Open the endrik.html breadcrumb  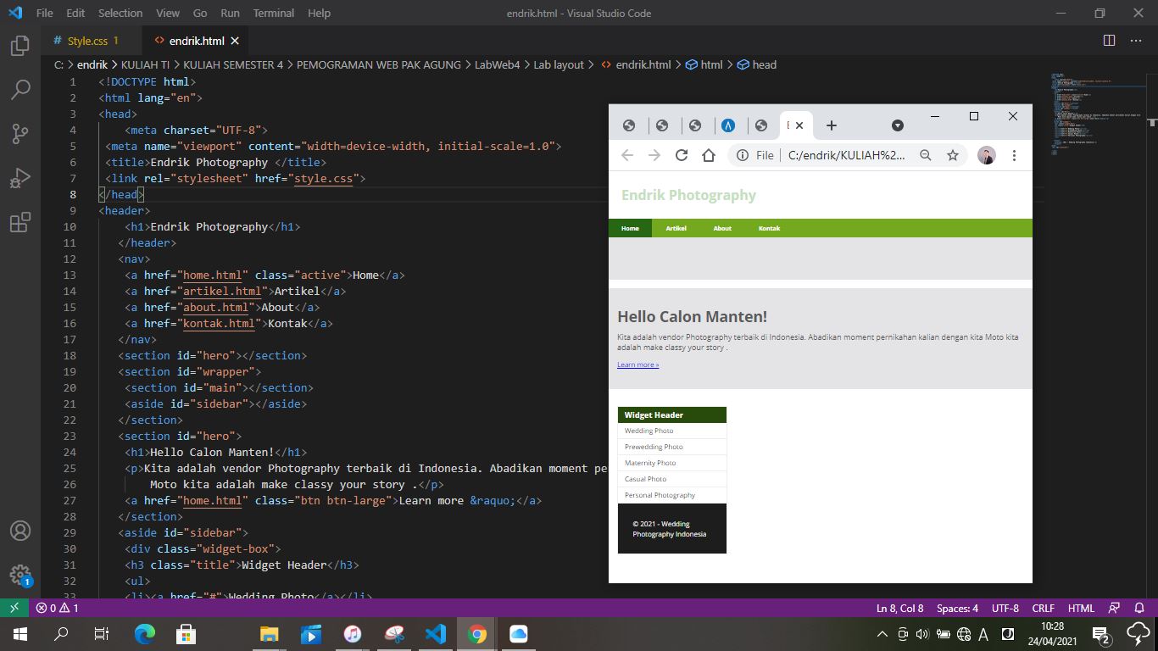636,64
